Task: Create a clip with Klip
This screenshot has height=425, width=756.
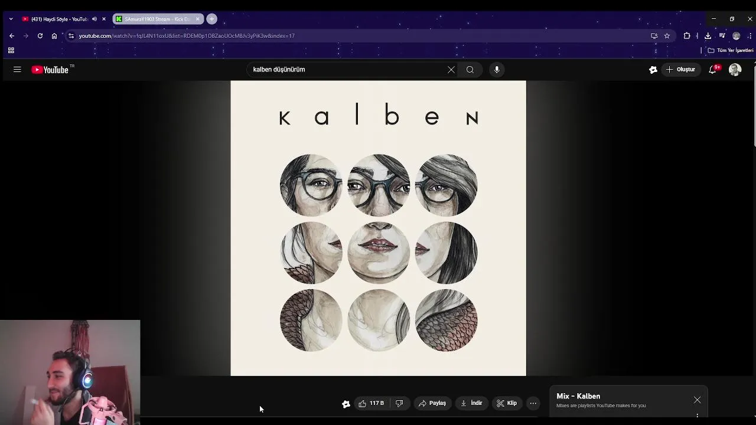Action: (x=507, y=403)
